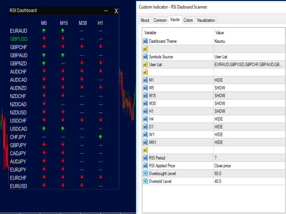Click the M1 variable icon
Viewport: 286px width, 214px height.
click(x=145, y=80)
